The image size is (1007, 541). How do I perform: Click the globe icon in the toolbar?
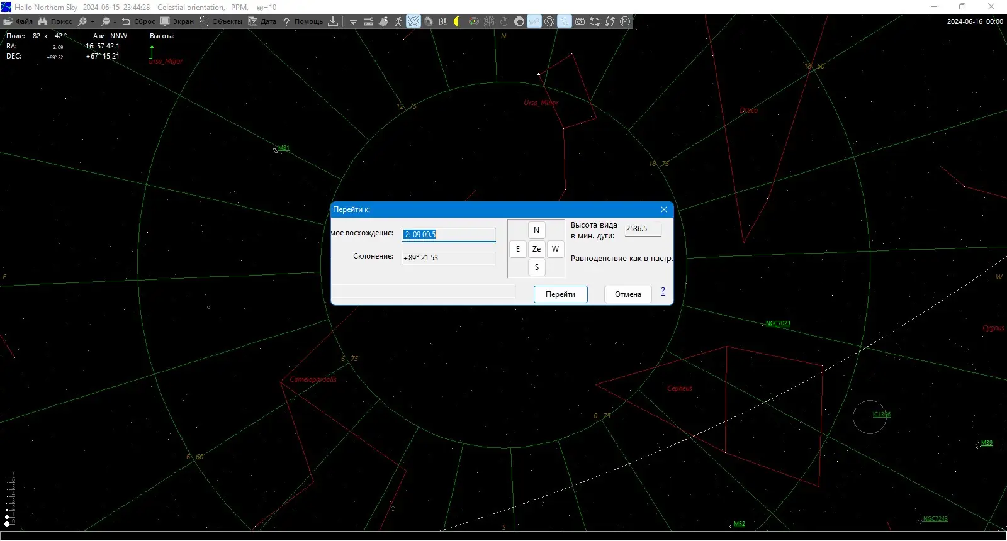(549, 21)
